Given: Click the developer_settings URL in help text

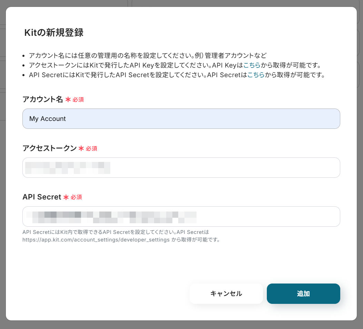Looking at the screenshot, I should 96,239.
